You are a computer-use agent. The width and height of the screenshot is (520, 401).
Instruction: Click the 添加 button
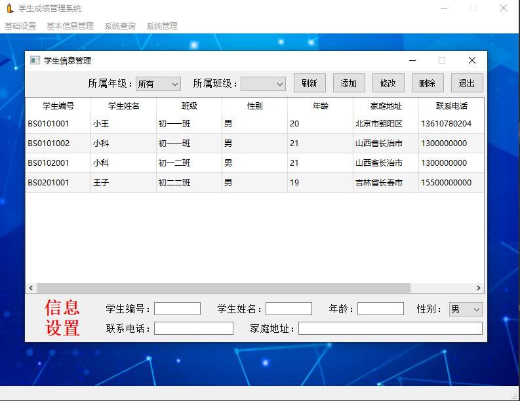349,83
